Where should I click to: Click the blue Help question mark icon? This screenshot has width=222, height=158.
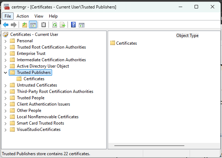[x=73, y=25]
